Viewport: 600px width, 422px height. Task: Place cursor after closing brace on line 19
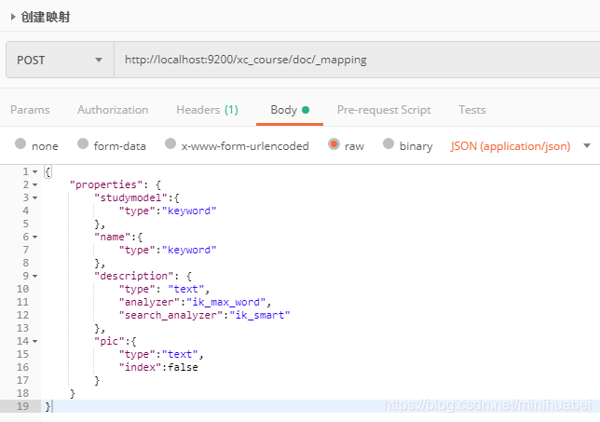coord(51,406)
